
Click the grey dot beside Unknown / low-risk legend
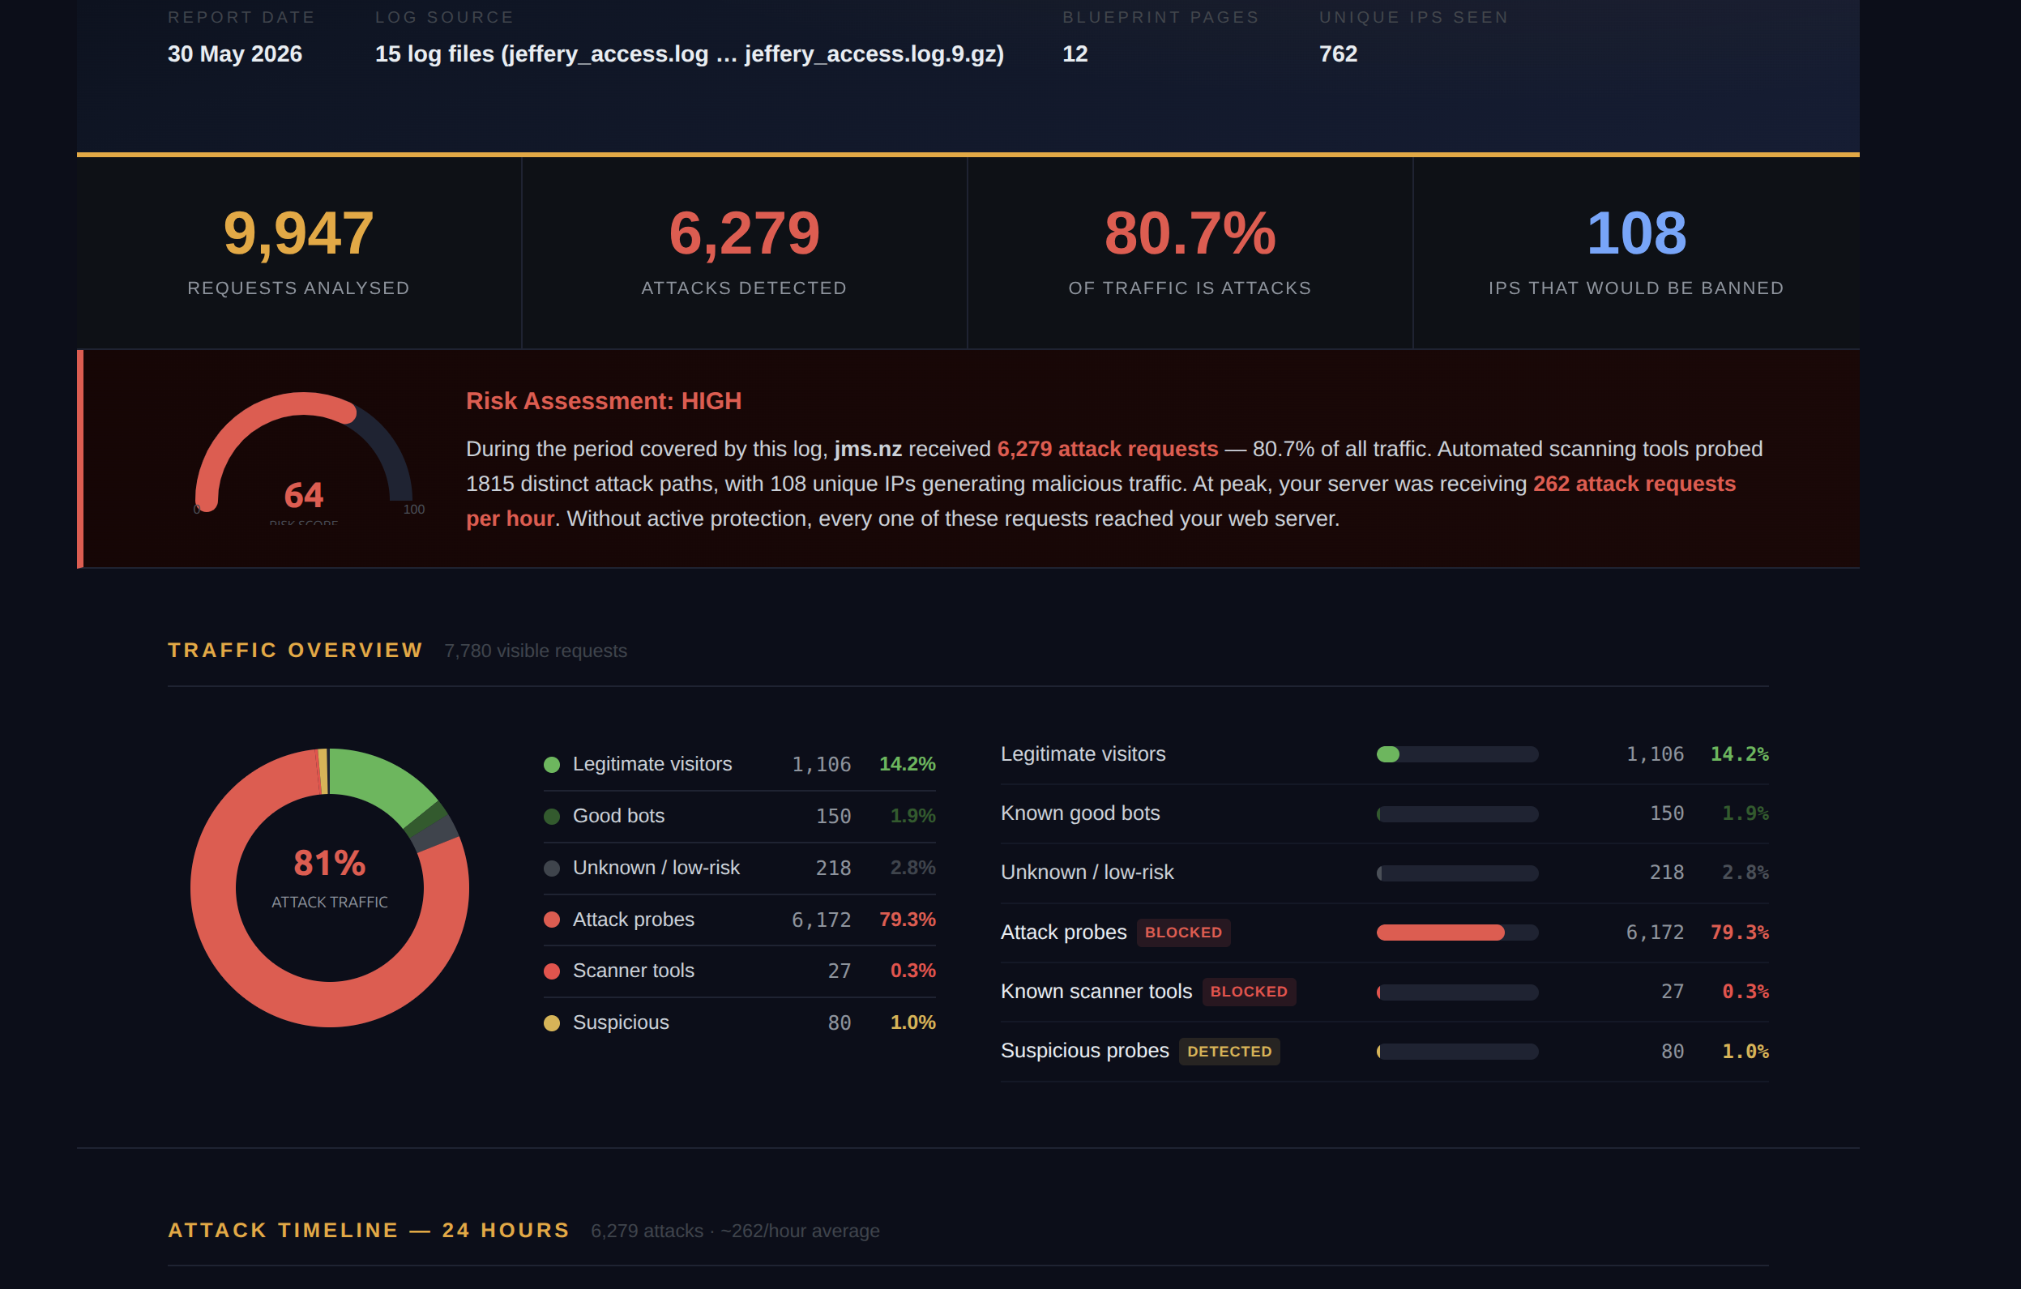[551, 869]
